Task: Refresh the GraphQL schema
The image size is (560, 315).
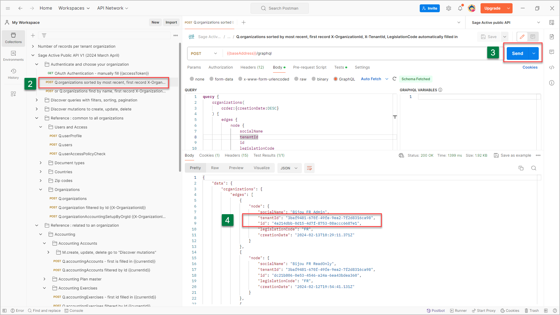Action: pos(394,79)
